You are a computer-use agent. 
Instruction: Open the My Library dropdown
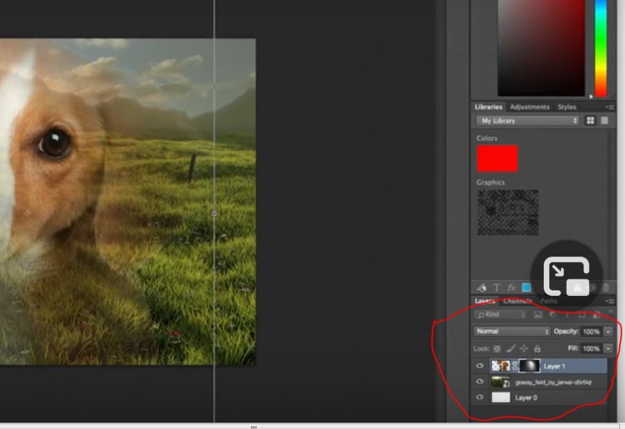pyautogui.click(x=527, y=121)
